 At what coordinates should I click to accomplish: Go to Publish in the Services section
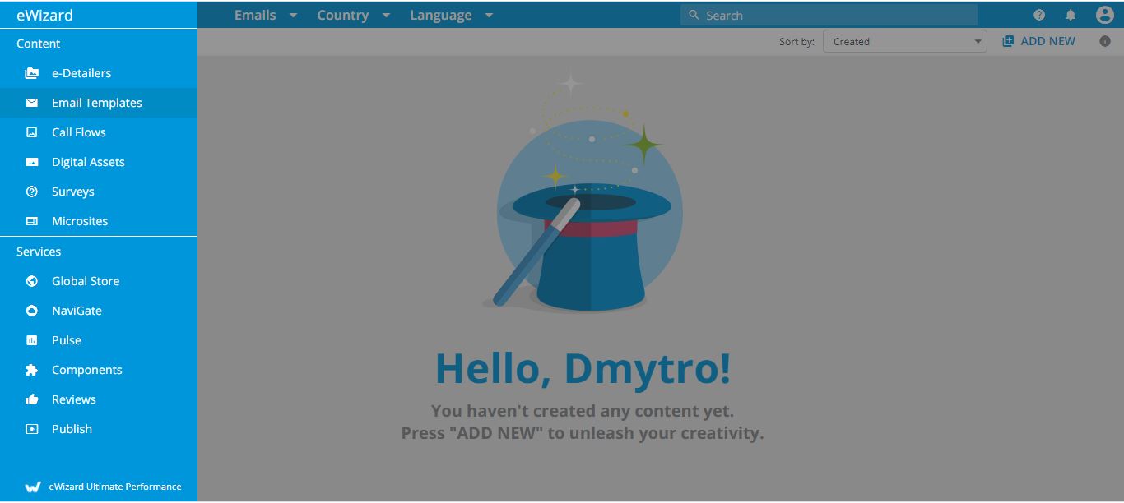point(72,429)
